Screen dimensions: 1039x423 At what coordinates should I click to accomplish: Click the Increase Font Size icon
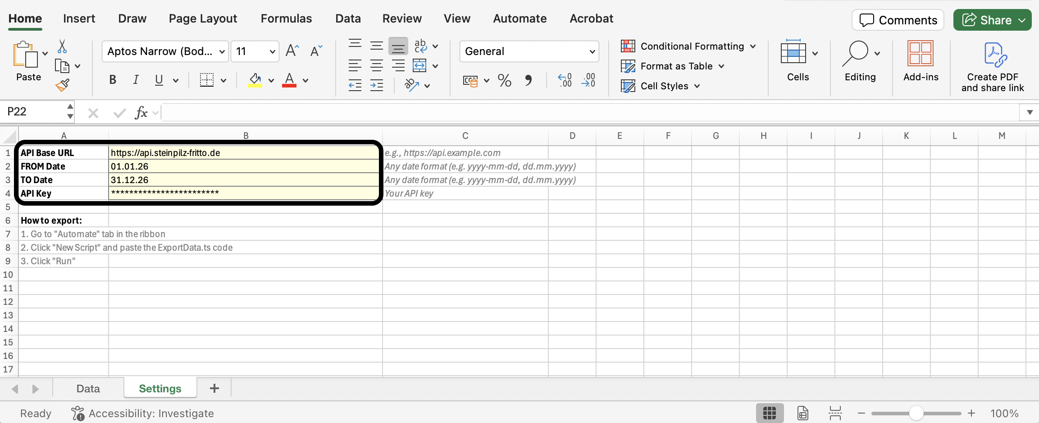point(292,51)
